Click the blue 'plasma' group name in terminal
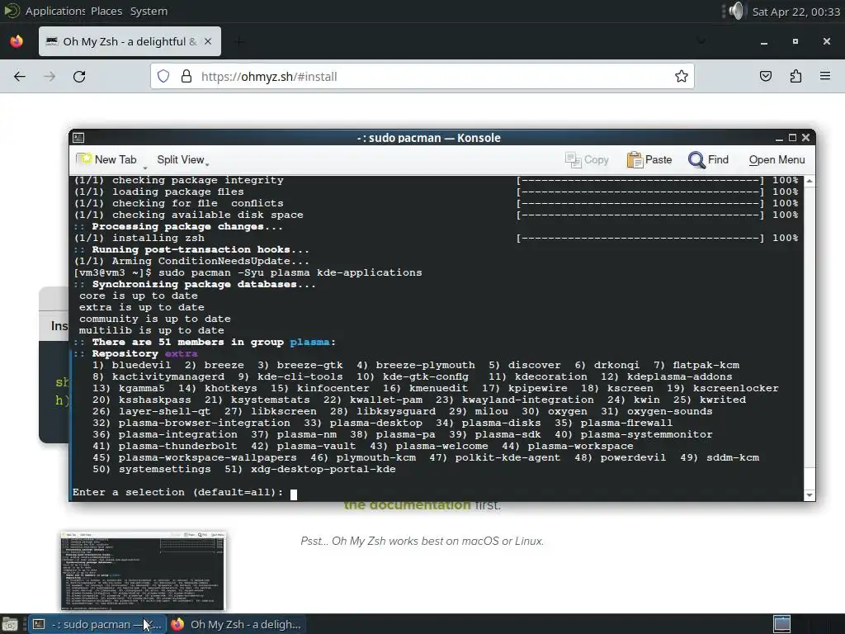845x634 pixels. [309, 342]
